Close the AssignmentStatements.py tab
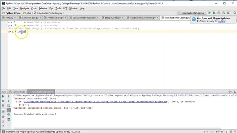This screenshot has width=237, height=133. [157, 18]
